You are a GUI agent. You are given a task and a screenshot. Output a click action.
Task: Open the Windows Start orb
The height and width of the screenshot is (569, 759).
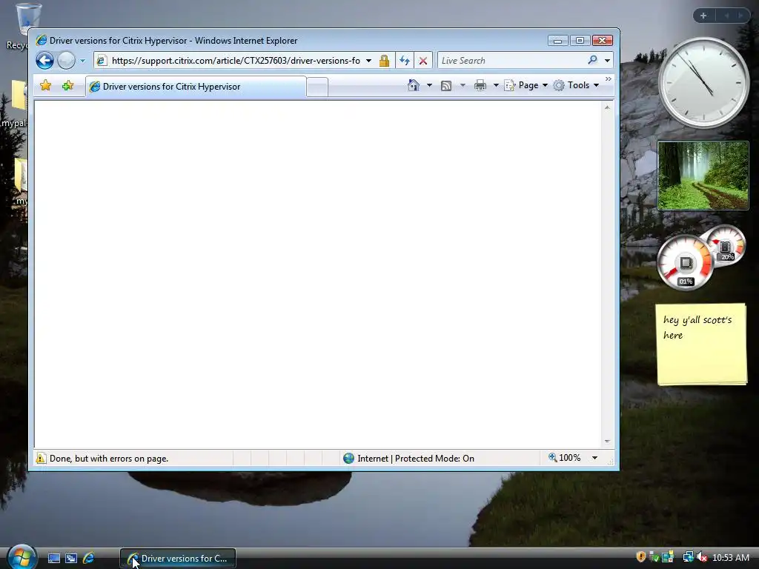tap(21, 557)
